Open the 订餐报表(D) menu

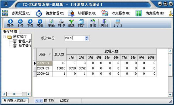click(x=87, y=13)
